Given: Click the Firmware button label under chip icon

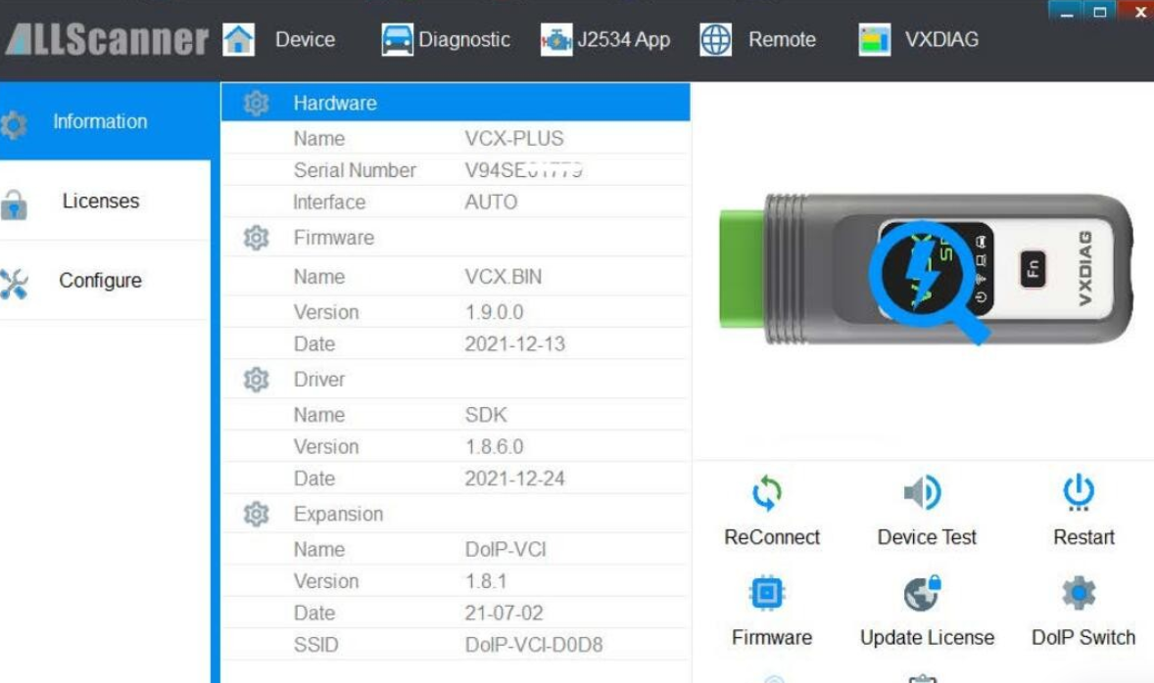Looking at the screenshot, I should coord(772,637).
